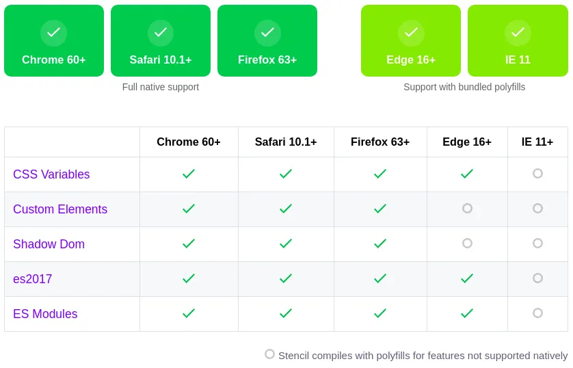573x368 pixels.
Task: Click ES Modules checkmark under Safari 10.1+ column
Action: 286,313
